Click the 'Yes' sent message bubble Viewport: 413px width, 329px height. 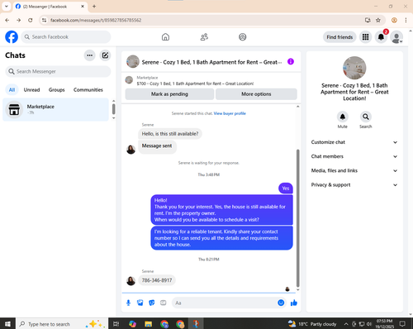pos(286,188)
